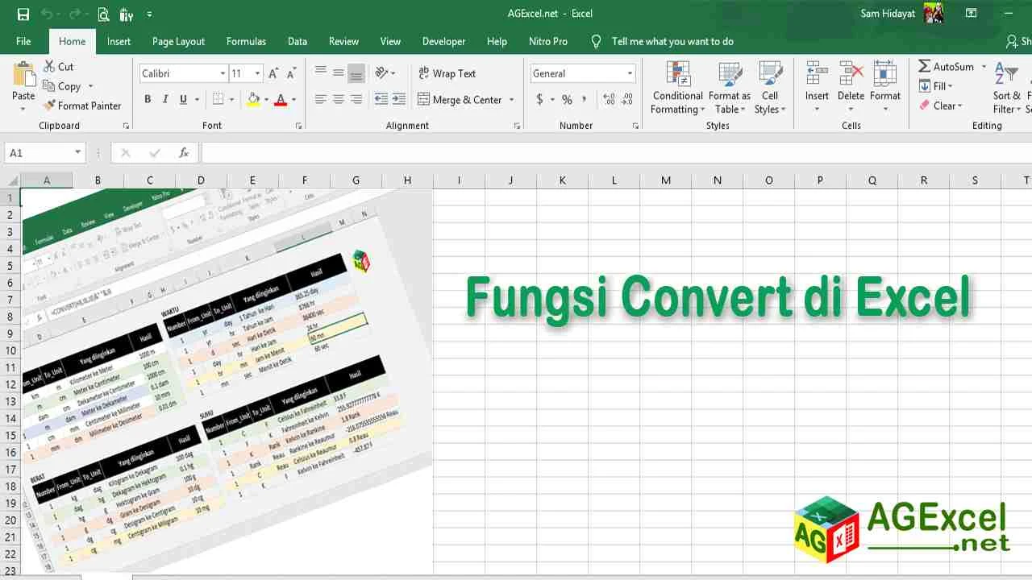Image resolution: width=1032 pixels, height=580 pixels.
Task: Switch to Developer tab
Action: tap(443, 41)
